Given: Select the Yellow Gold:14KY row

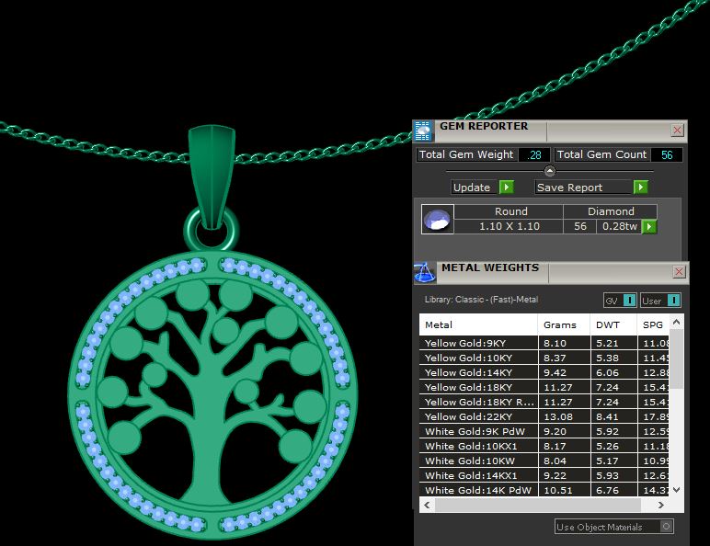Looking at the screenshot, I should pos(544,372).
